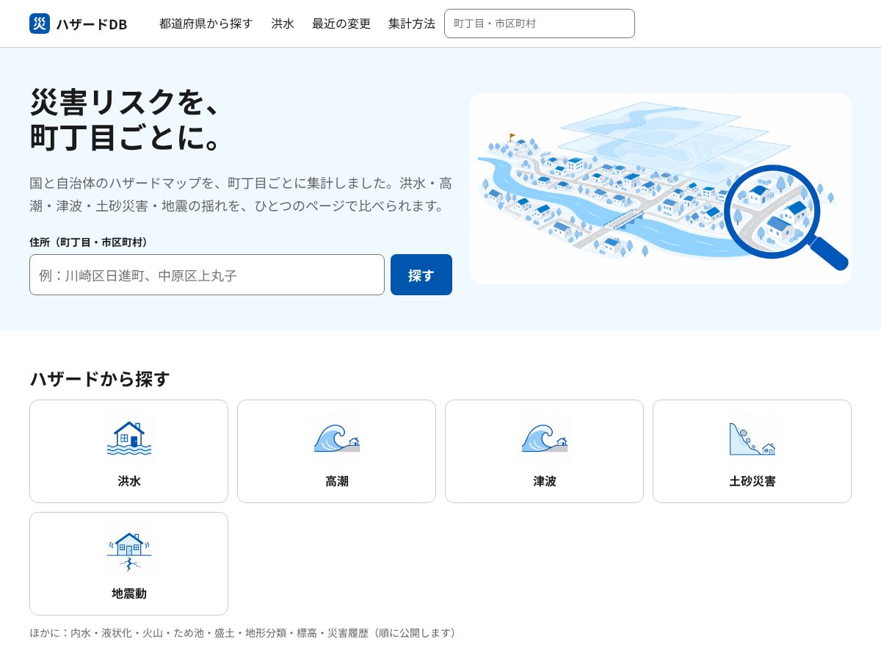Click the ハザードDB logo icon
The width and height of the screenshot is (881, 661).
[40, 24]
